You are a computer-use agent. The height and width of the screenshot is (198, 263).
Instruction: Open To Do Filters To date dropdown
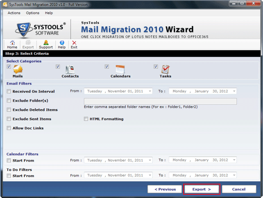234,175
